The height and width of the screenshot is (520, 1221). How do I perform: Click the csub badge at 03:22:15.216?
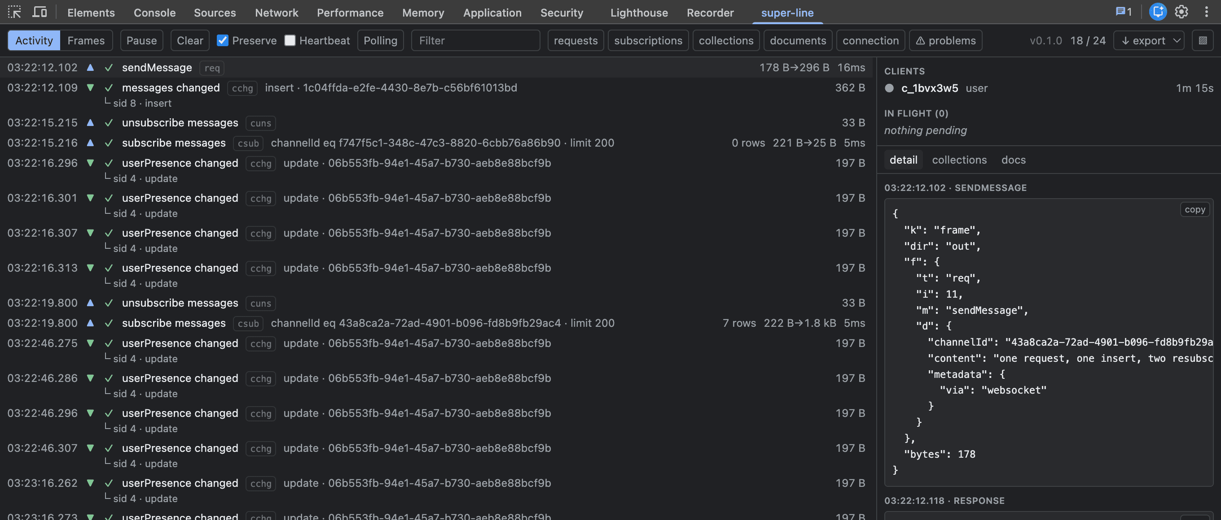pos(248,143)
